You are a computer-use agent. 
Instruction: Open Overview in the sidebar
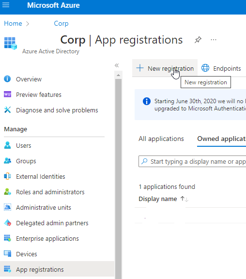tap(29, 79)
